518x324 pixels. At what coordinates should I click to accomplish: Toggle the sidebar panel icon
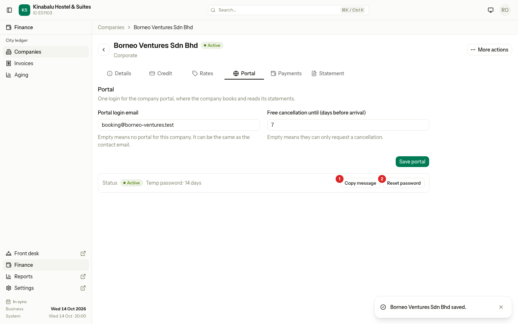[x=10, y=10]
